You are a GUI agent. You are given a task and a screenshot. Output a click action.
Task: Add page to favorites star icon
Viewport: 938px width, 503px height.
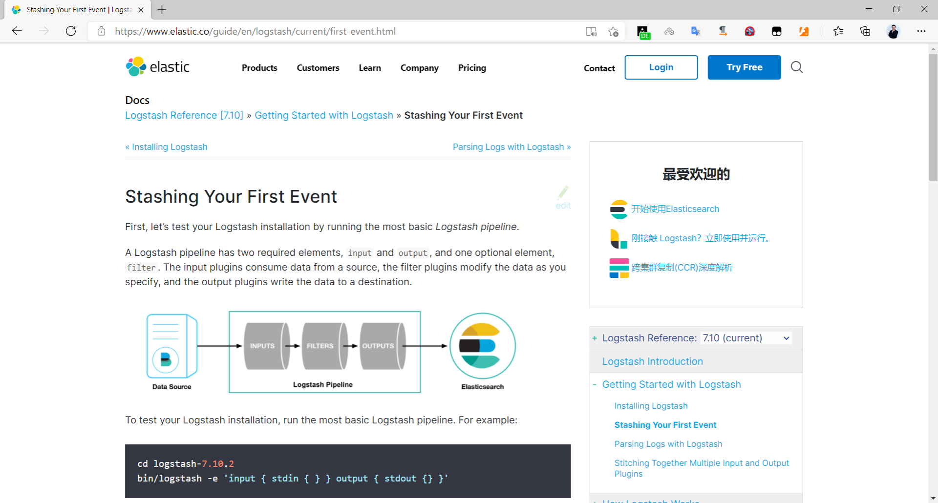tap(614, 31)
